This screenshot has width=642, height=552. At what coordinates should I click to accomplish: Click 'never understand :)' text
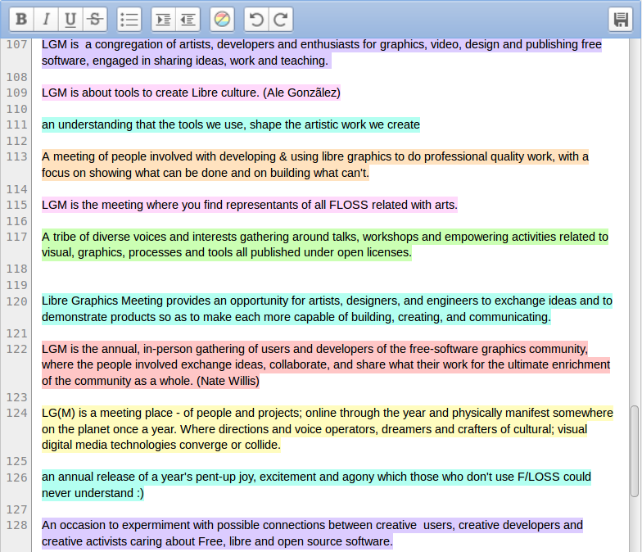click(93, 493)
